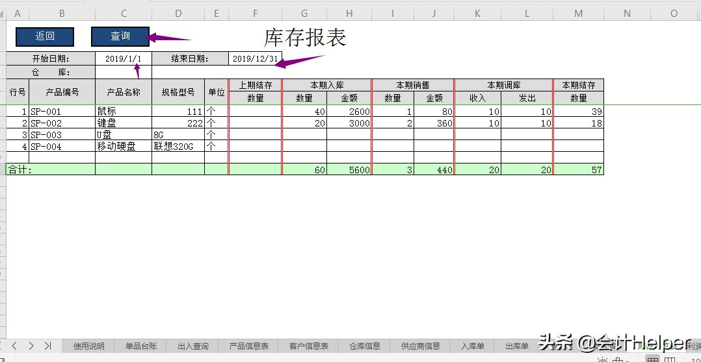Switch to the 单品台账 sheet tab
Viewport: 701px width, 362px height.
coord(141,346)
